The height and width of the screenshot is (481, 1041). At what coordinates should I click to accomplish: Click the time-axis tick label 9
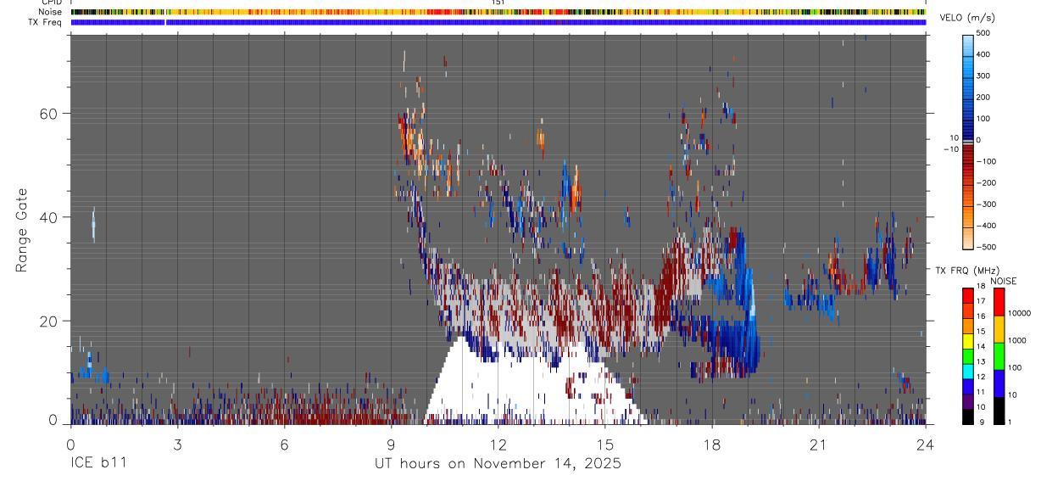coord(391,445)
